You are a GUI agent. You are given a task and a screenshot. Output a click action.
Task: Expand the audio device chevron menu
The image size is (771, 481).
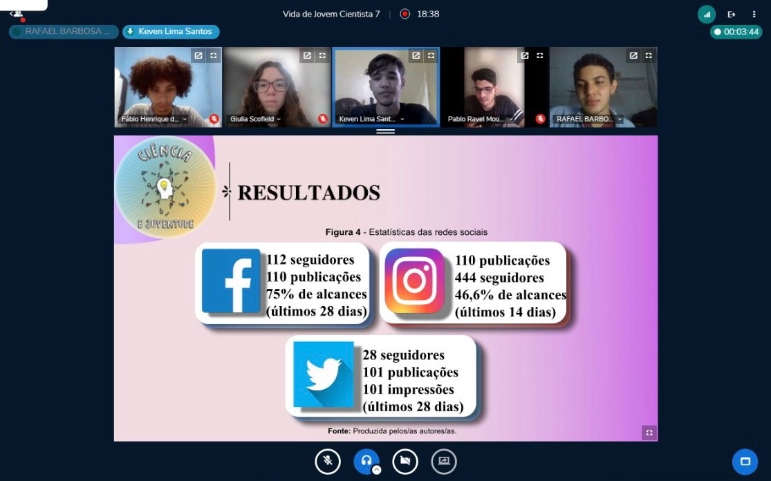tap(376, 470)
